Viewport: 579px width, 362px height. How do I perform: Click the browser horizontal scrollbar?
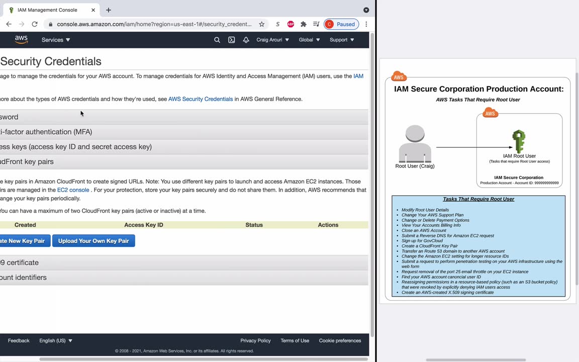pyautogui.click(x=204, y=359)
